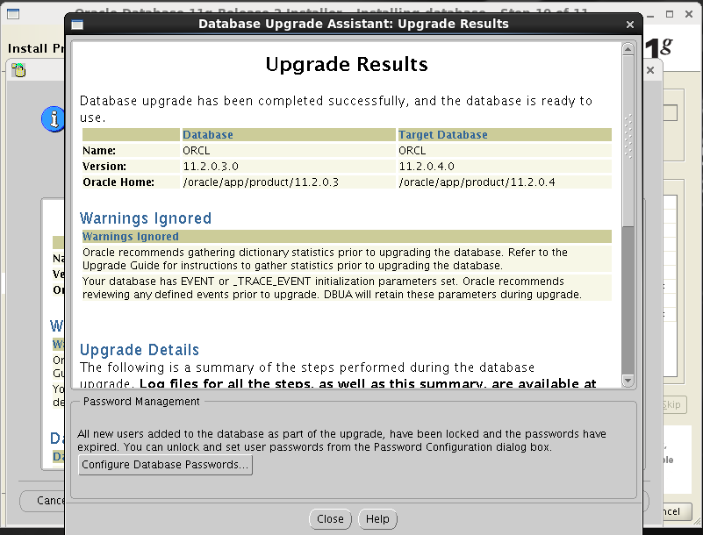Click the Upgrade Results dialog window menu icon
The width and height of the screenshot is (703, 535).
click(77, 25)
